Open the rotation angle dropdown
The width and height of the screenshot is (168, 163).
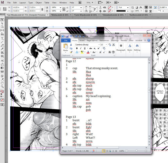tap(81, 7)
